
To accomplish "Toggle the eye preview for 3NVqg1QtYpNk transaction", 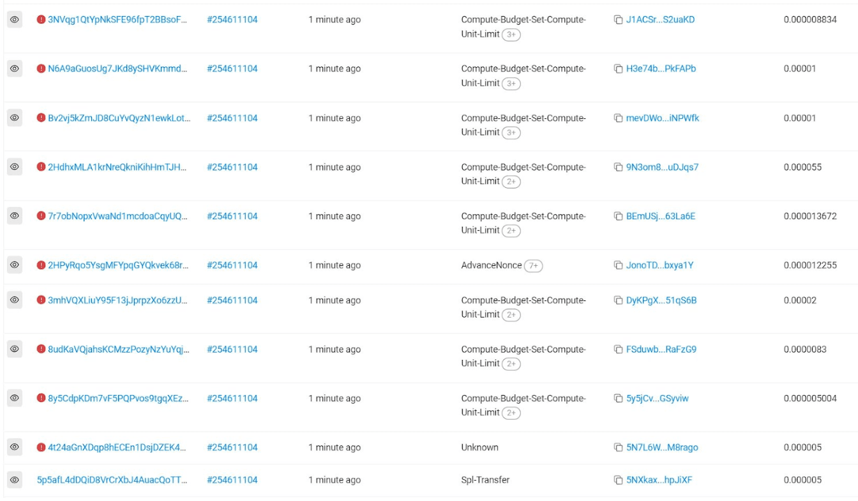I will [15, 20].
